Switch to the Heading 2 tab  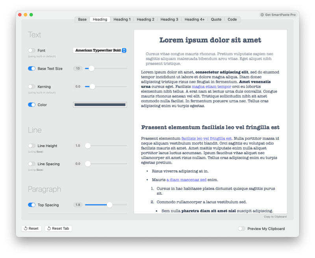coord(145,19)
